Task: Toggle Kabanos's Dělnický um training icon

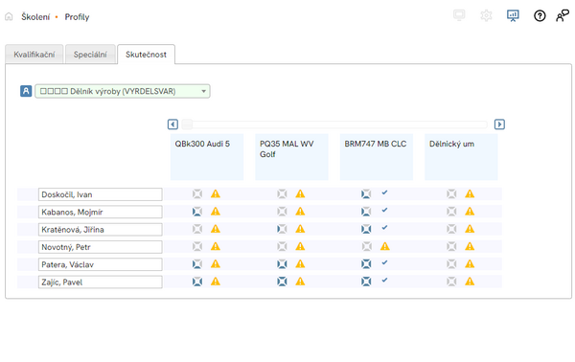Action: pyautogui.click(x=451, y=212)
